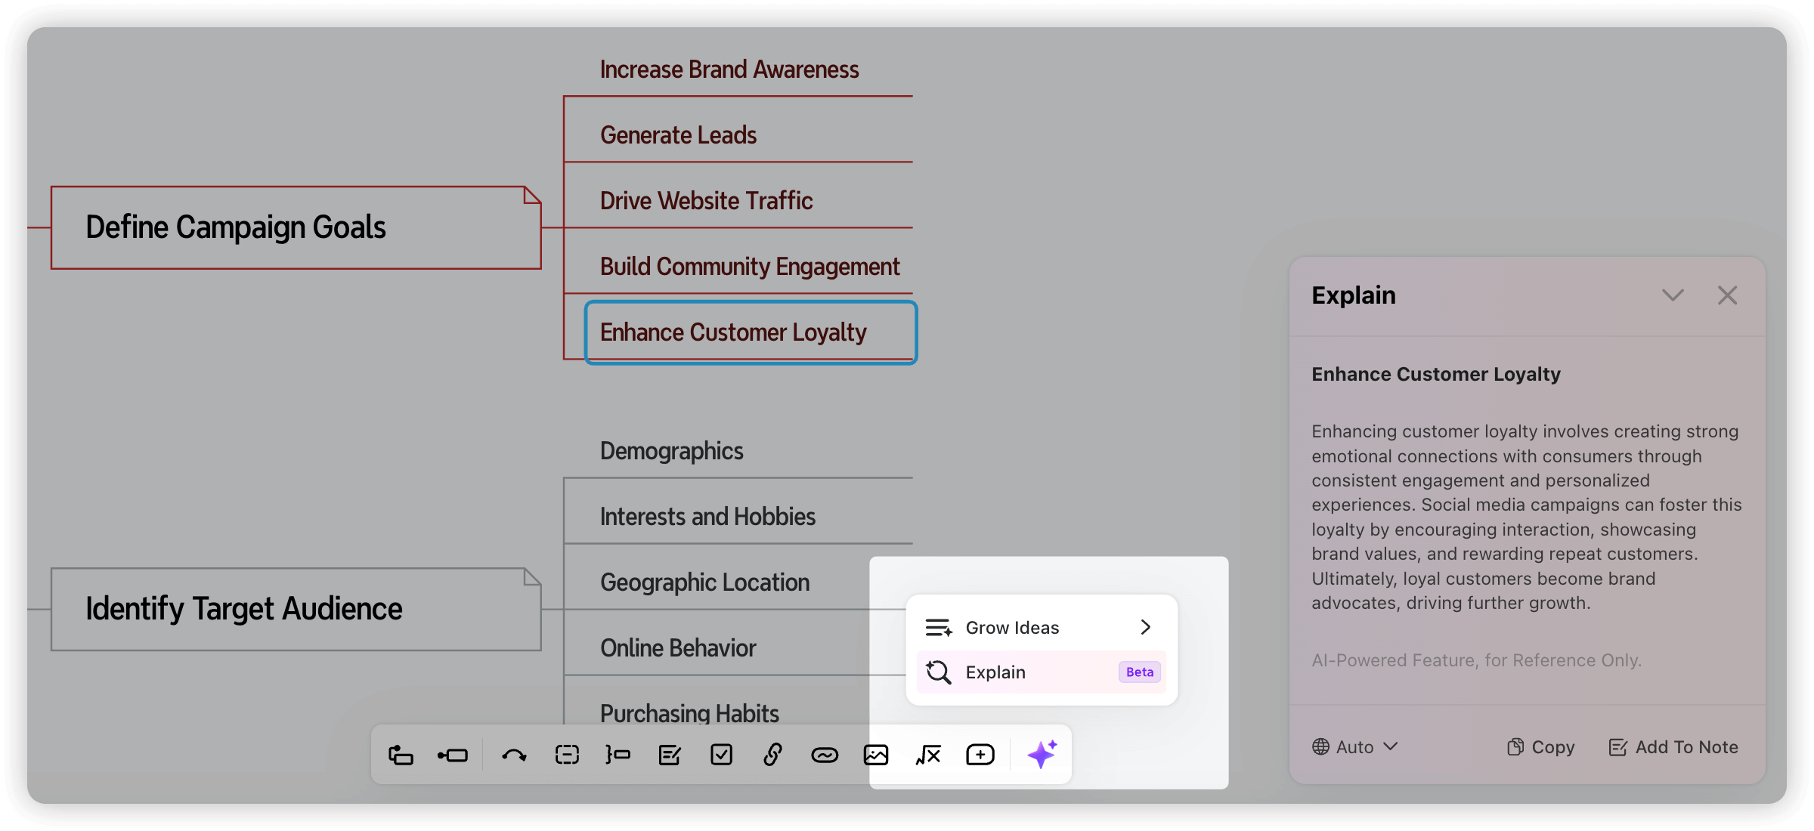Screen dimensions: 1814x831
Task: Insert an image into the map
Action: (x=875, y=754)
